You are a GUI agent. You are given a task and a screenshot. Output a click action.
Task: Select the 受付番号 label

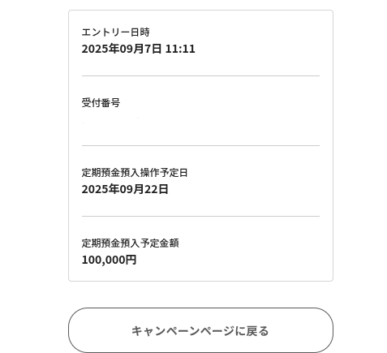click(101, 102)
